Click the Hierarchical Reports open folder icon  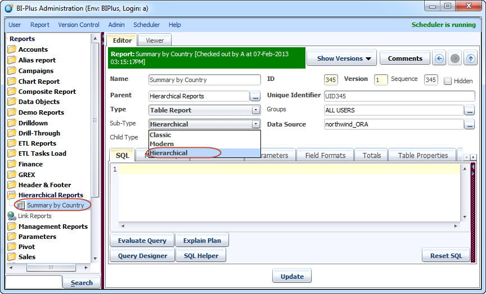[x=12, y=195]
